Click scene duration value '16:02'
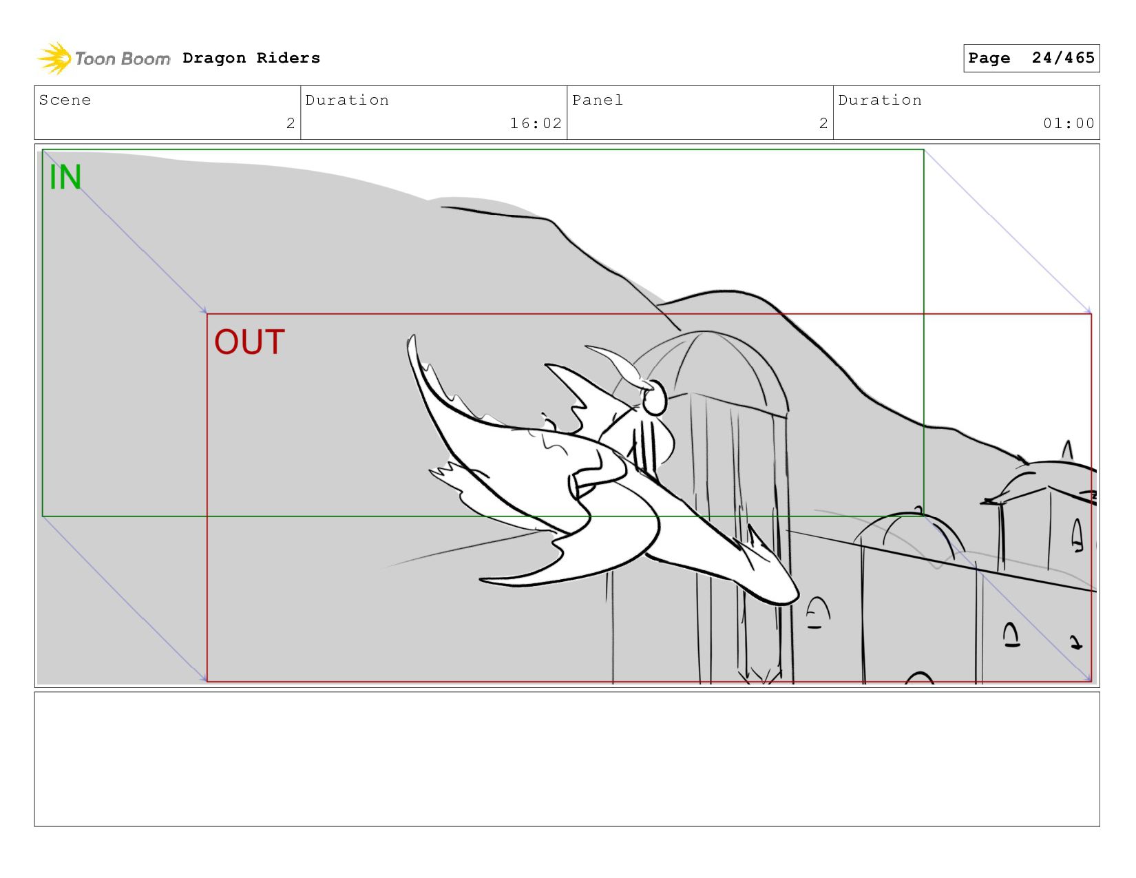1136x878 pixels. click(536, 123)
